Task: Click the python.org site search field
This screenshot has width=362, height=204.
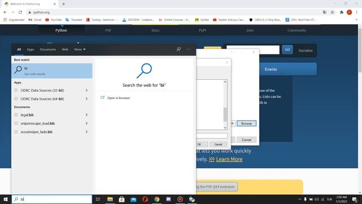Action: click(253, 50)
